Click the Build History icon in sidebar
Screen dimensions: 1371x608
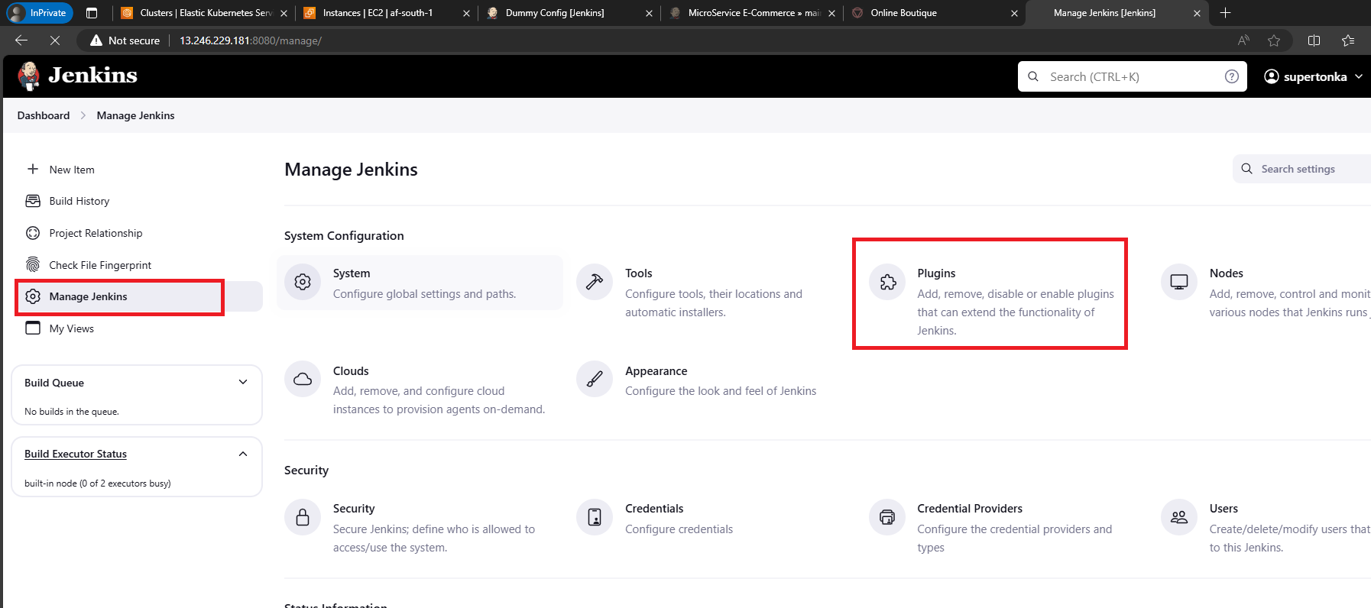pyautogui.click(x=33, y=201)
